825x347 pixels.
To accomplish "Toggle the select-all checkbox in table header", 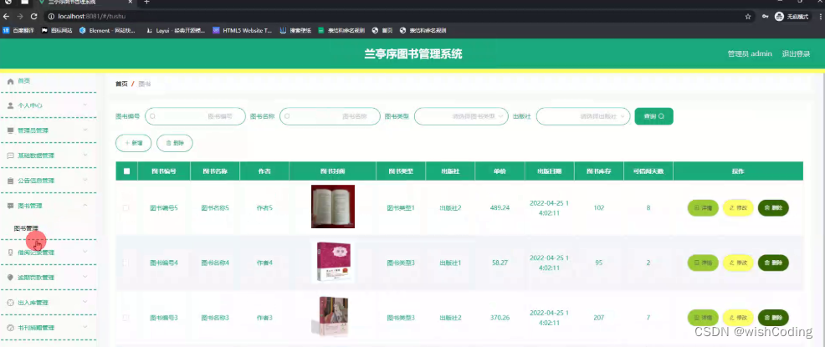I will pyautogui.click(x=126, y=171).
